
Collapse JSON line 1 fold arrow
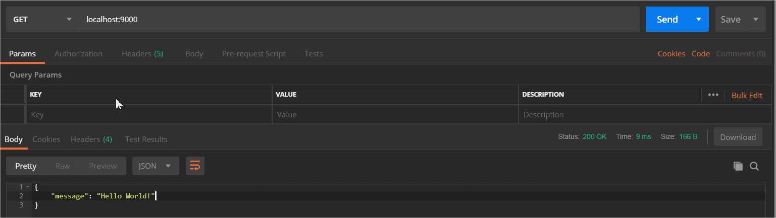(x=28, y=187)
